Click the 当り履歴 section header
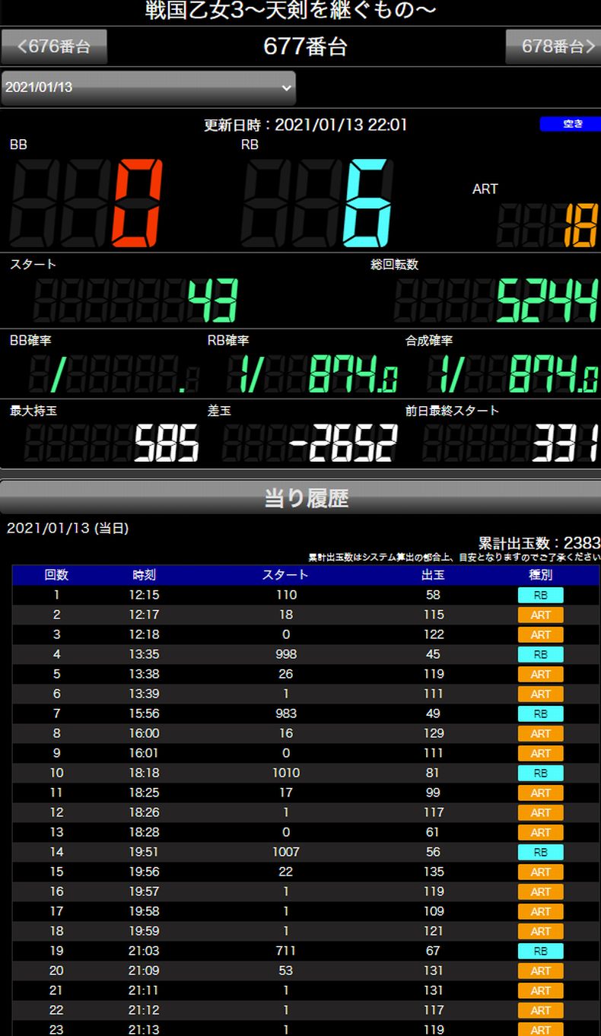Viewport: 601px width, 1036px height. click(300, 497)
